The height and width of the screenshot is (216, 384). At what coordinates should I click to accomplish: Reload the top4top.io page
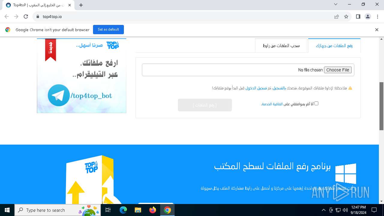tap(26, 16)
